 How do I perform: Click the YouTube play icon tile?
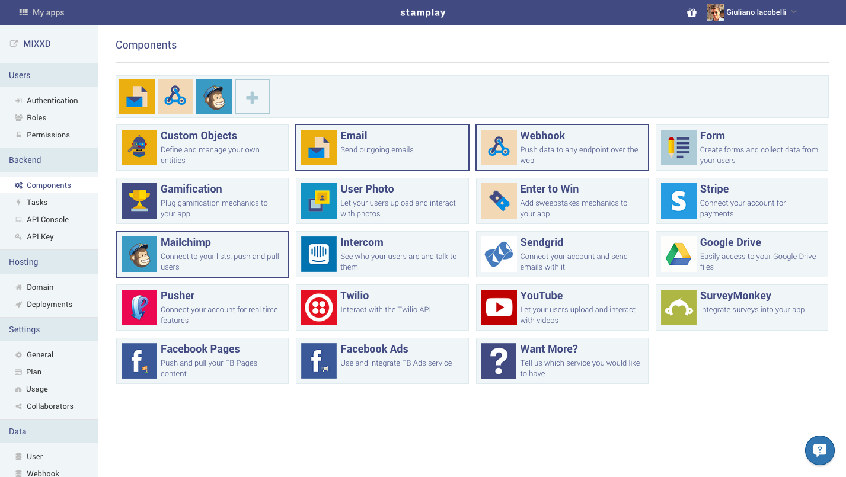click(x=499, y=308)
